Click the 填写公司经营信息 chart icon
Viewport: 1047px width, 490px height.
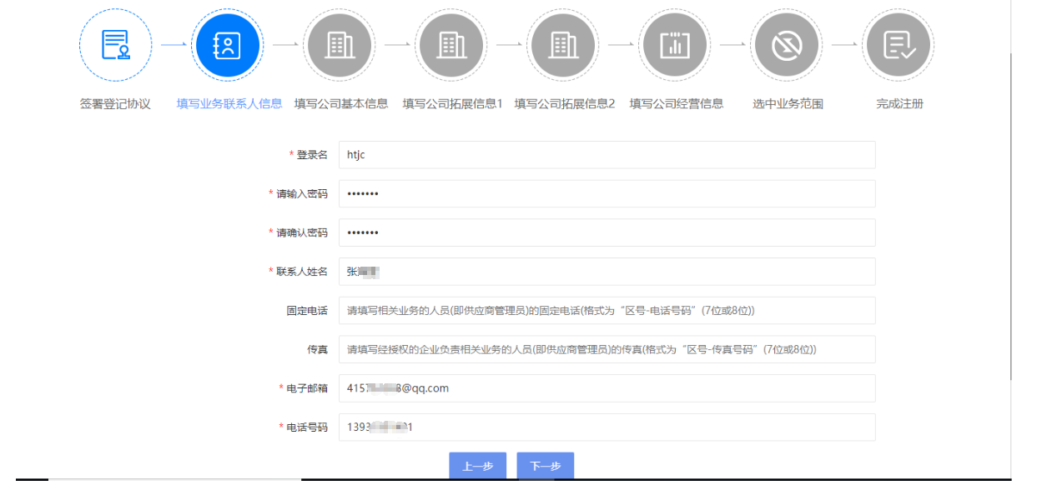tap(675, 45)
